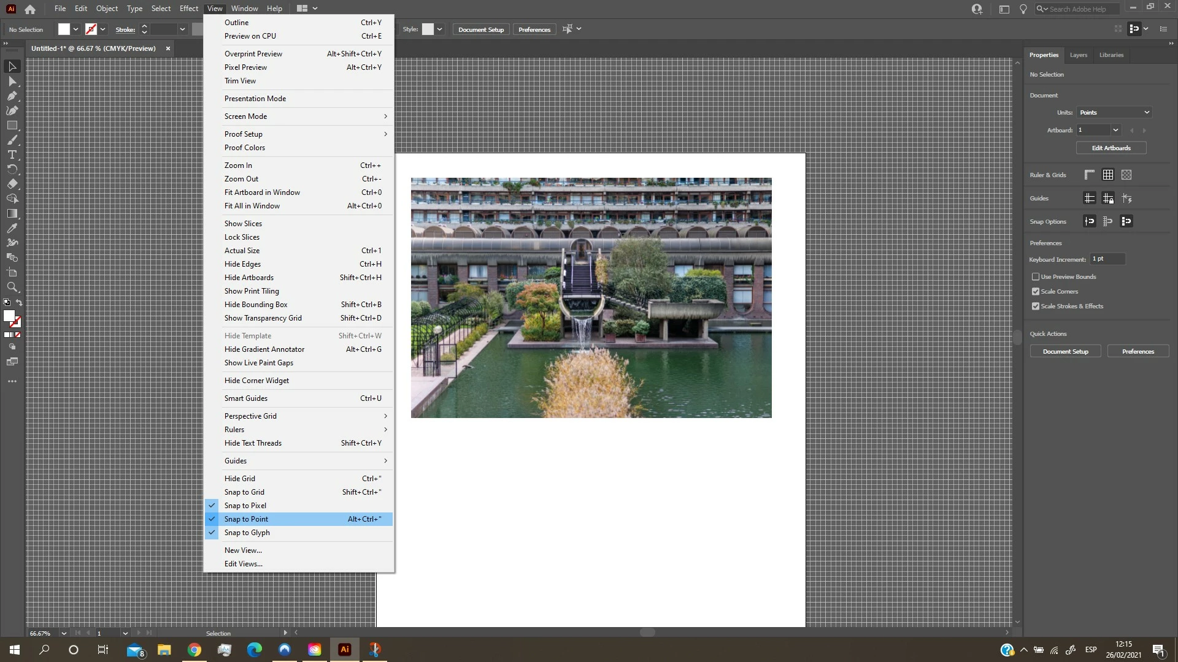Click the Keyboard Increment input field
The height and width of the screenshot is (662, 1178).
tap(1107, 259)
